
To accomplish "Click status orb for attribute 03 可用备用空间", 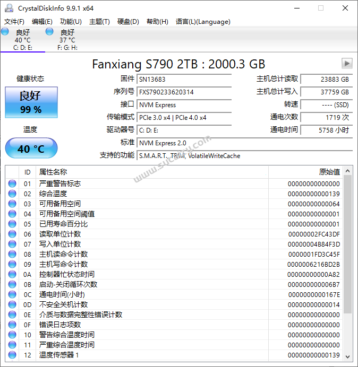I will click(12, 204).
